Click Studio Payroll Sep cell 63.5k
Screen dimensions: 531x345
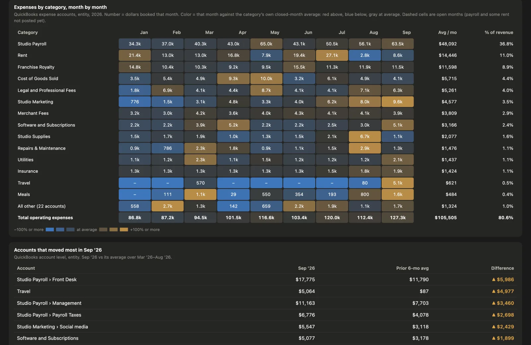point(398,44)
